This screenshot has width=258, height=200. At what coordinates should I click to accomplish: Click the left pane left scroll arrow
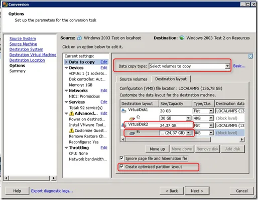(7, 178)
